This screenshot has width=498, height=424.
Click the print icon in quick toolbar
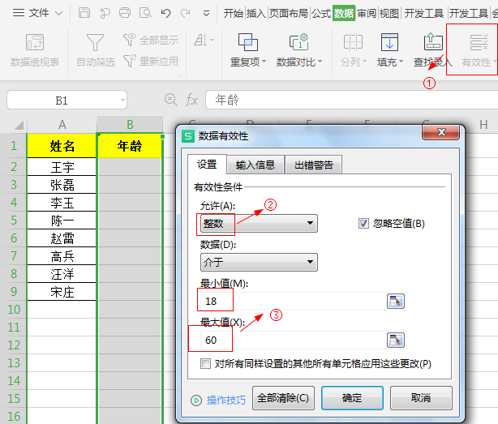click(125, 13)
